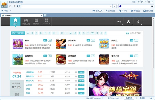Click the more (...) button for 街机三国

(131, 56)
